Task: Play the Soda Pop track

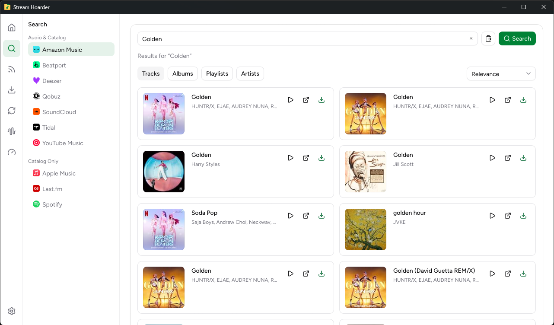Action: click(x=290, y=216)
